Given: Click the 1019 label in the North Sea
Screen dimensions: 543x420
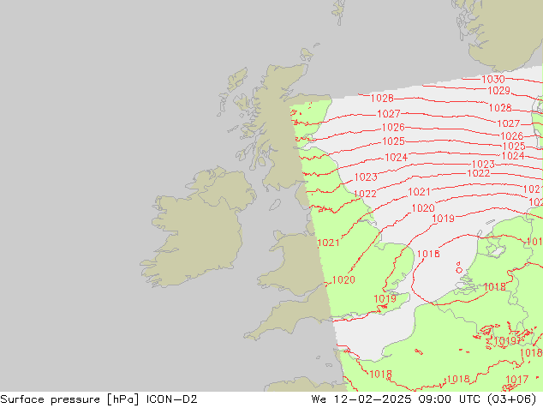Looking at the screenshot, I should coord(444,219).
